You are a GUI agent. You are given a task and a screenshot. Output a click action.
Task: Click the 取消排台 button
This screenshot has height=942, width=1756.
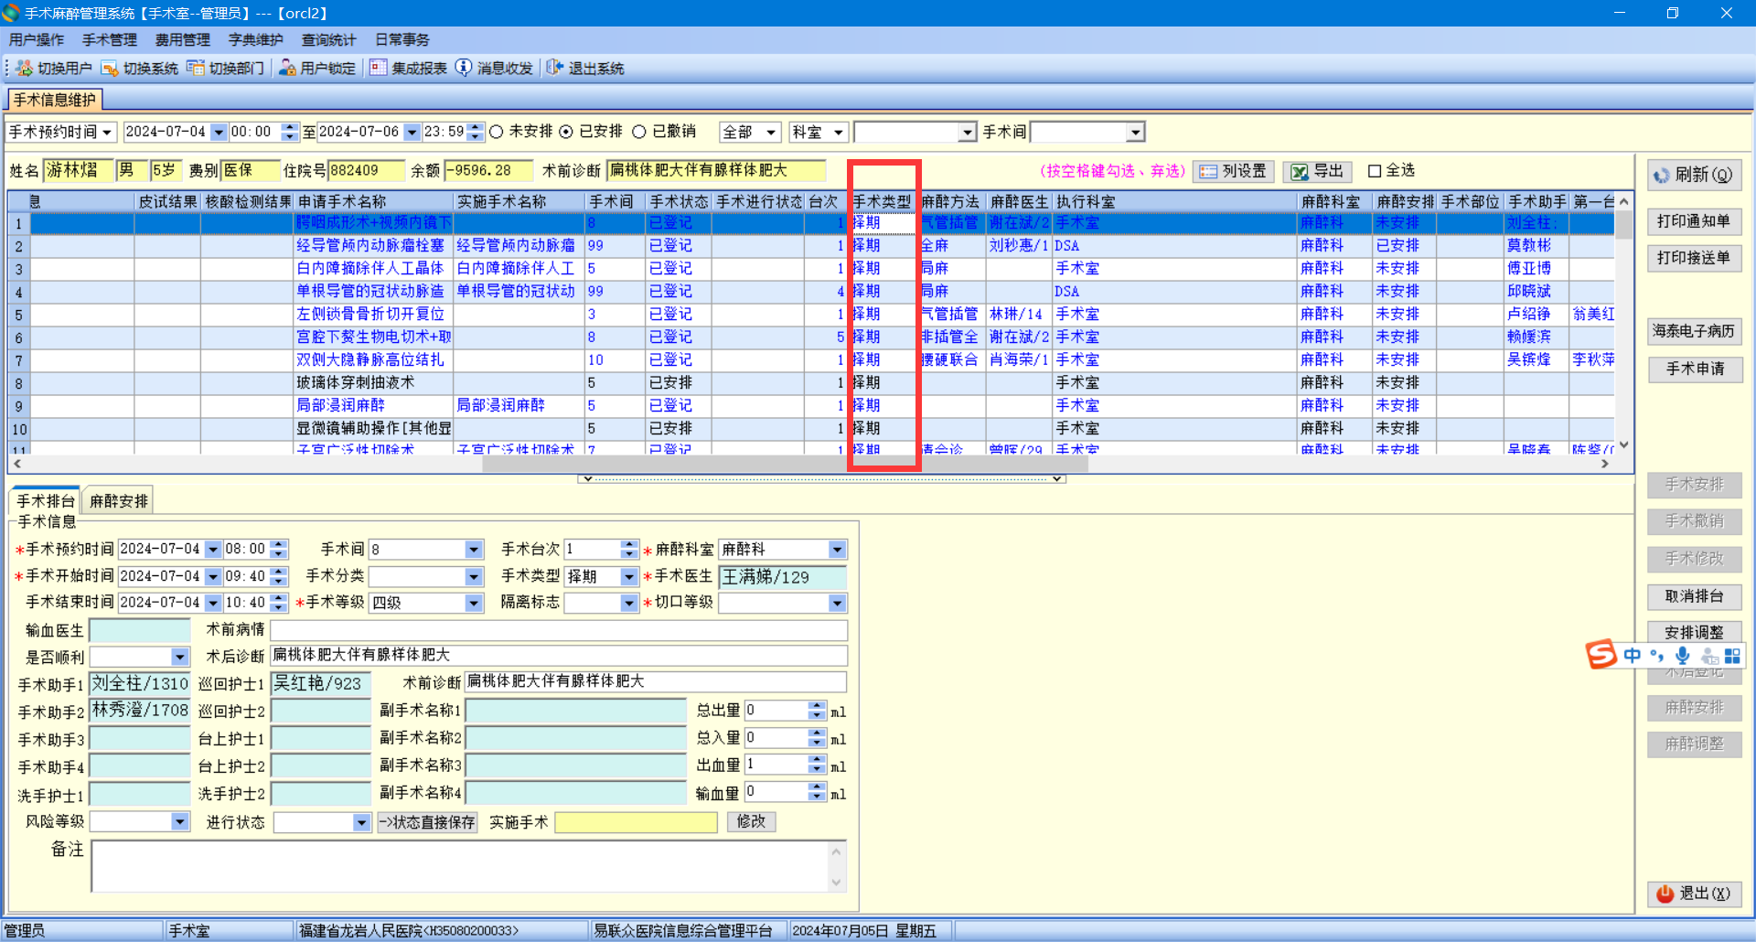pyautogui.click(x=1694, y=596)
